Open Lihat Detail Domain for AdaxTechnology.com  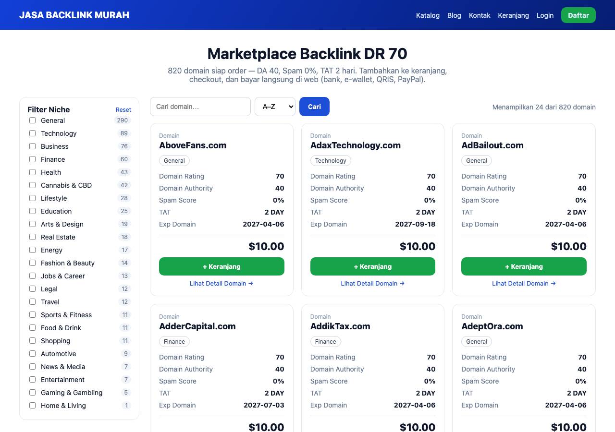pos(373,284)
